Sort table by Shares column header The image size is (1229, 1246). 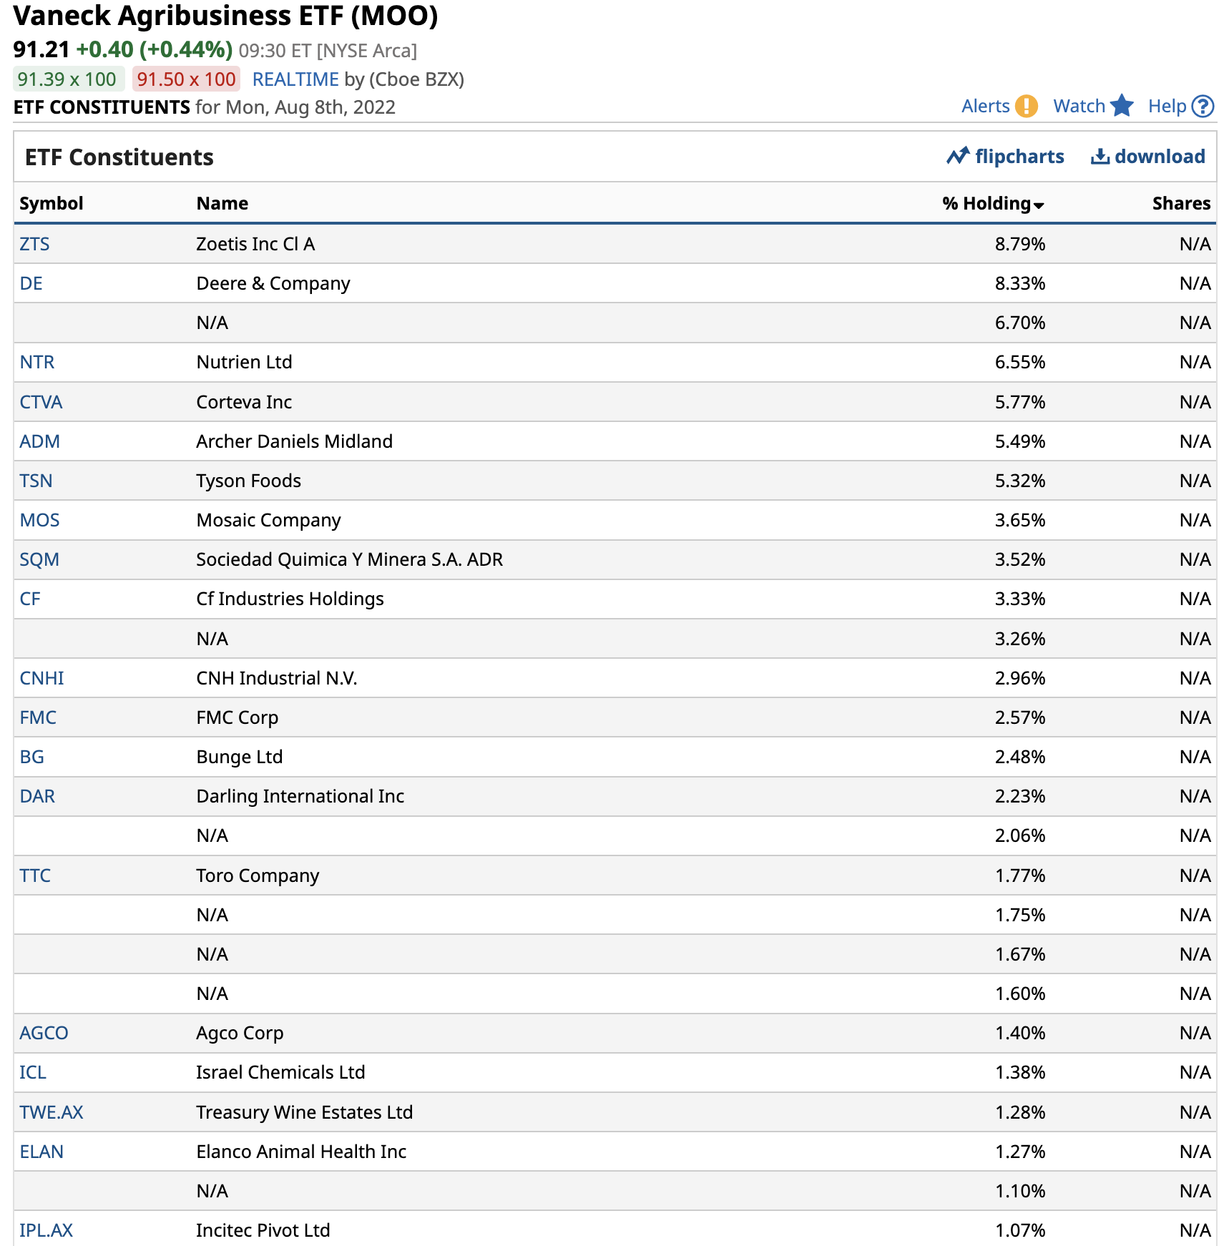1181,203
